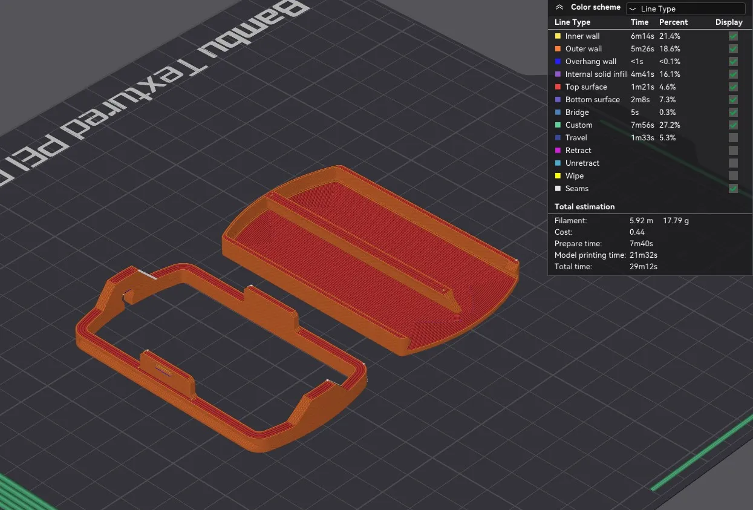This screenshot has width=753, height=510.
Task: Uncheck Outer wall display checkbox
Action: (x=733, y=49)
